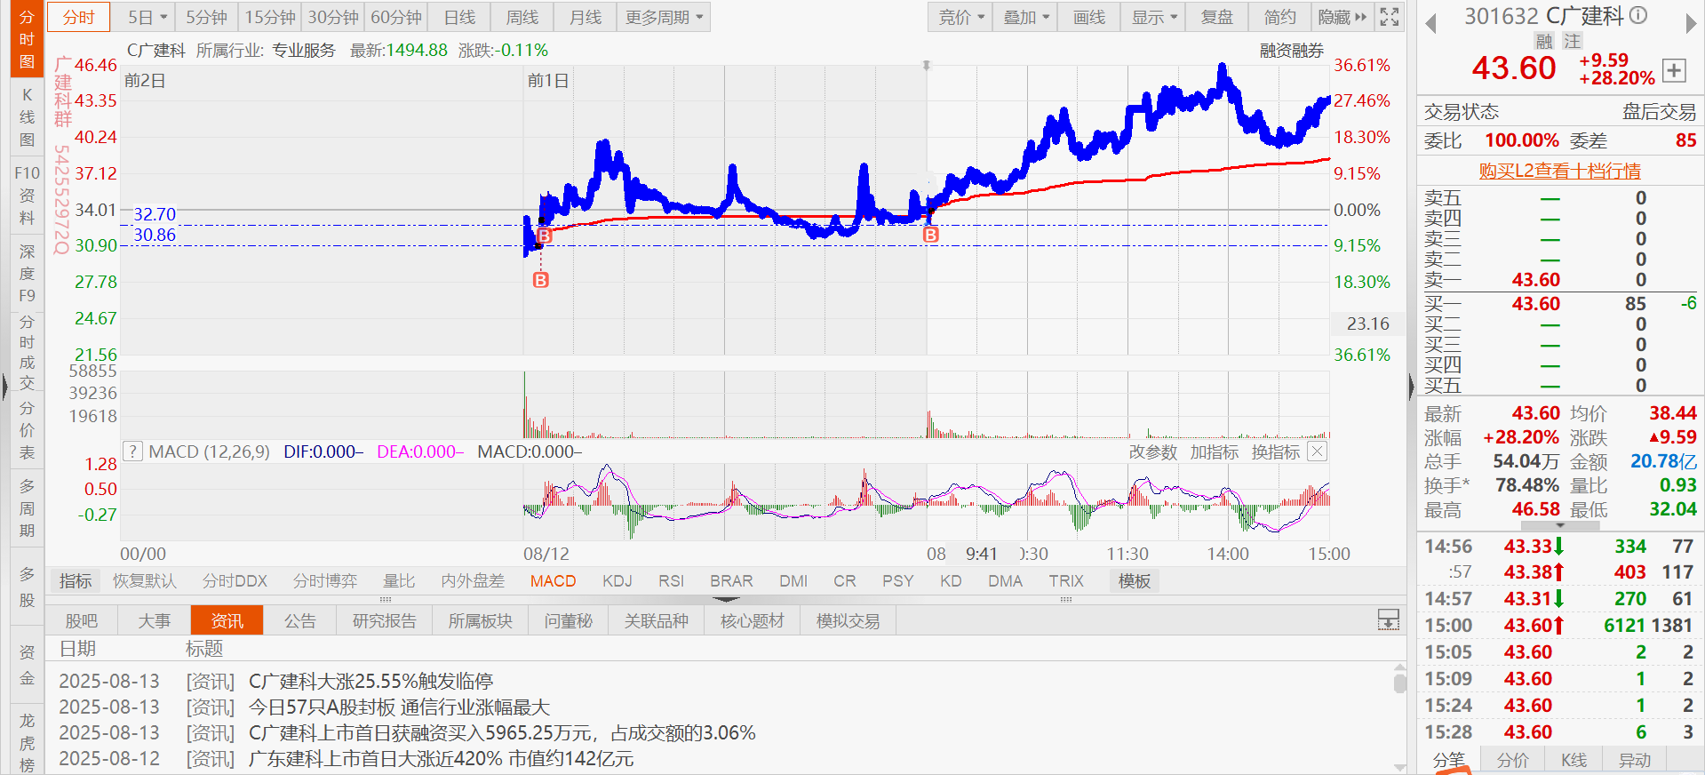Select the RSI indicator

(671, 580)
